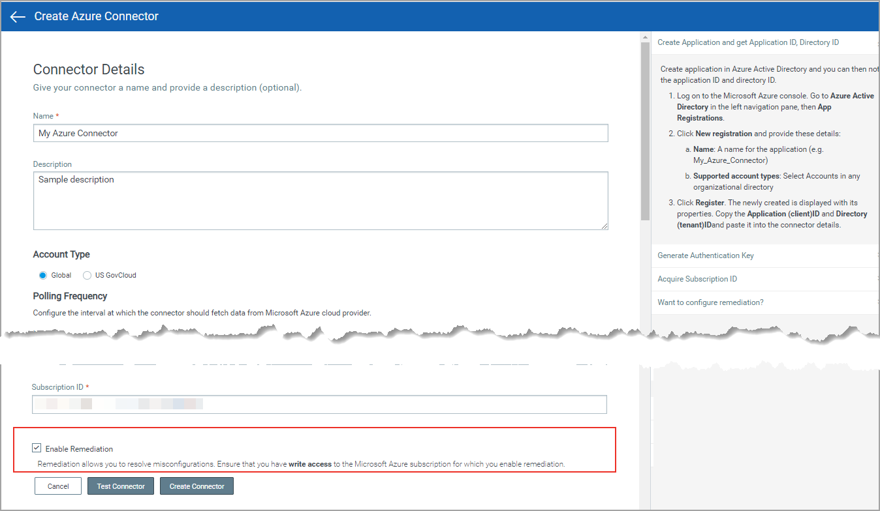This screenshot has width=880, height=511.
Task: Click the Create Azure Connector title bar
Action: click(95, 16)
